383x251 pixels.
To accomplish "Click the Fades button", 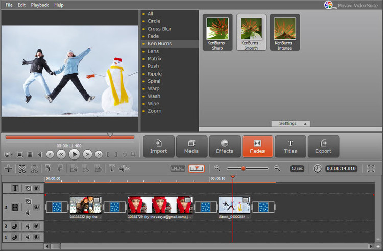I will tap(257, 147).
